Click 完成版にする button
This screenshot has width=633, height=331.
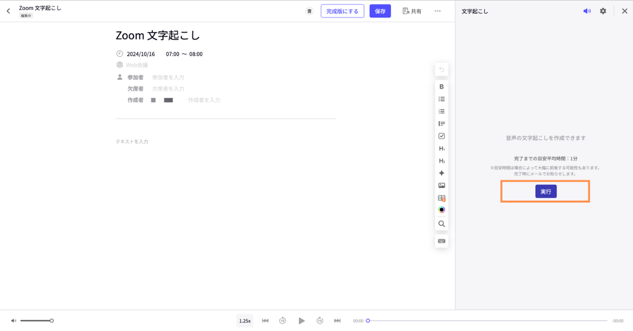(342, 11)
